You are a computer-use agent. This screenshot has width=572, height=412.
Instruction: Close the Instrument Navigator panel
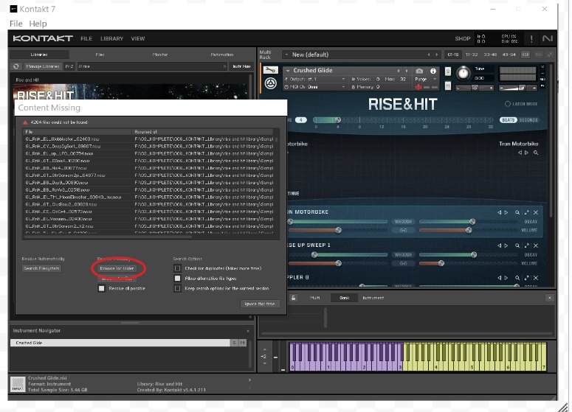pyautogui.click(x=248, y=331)
